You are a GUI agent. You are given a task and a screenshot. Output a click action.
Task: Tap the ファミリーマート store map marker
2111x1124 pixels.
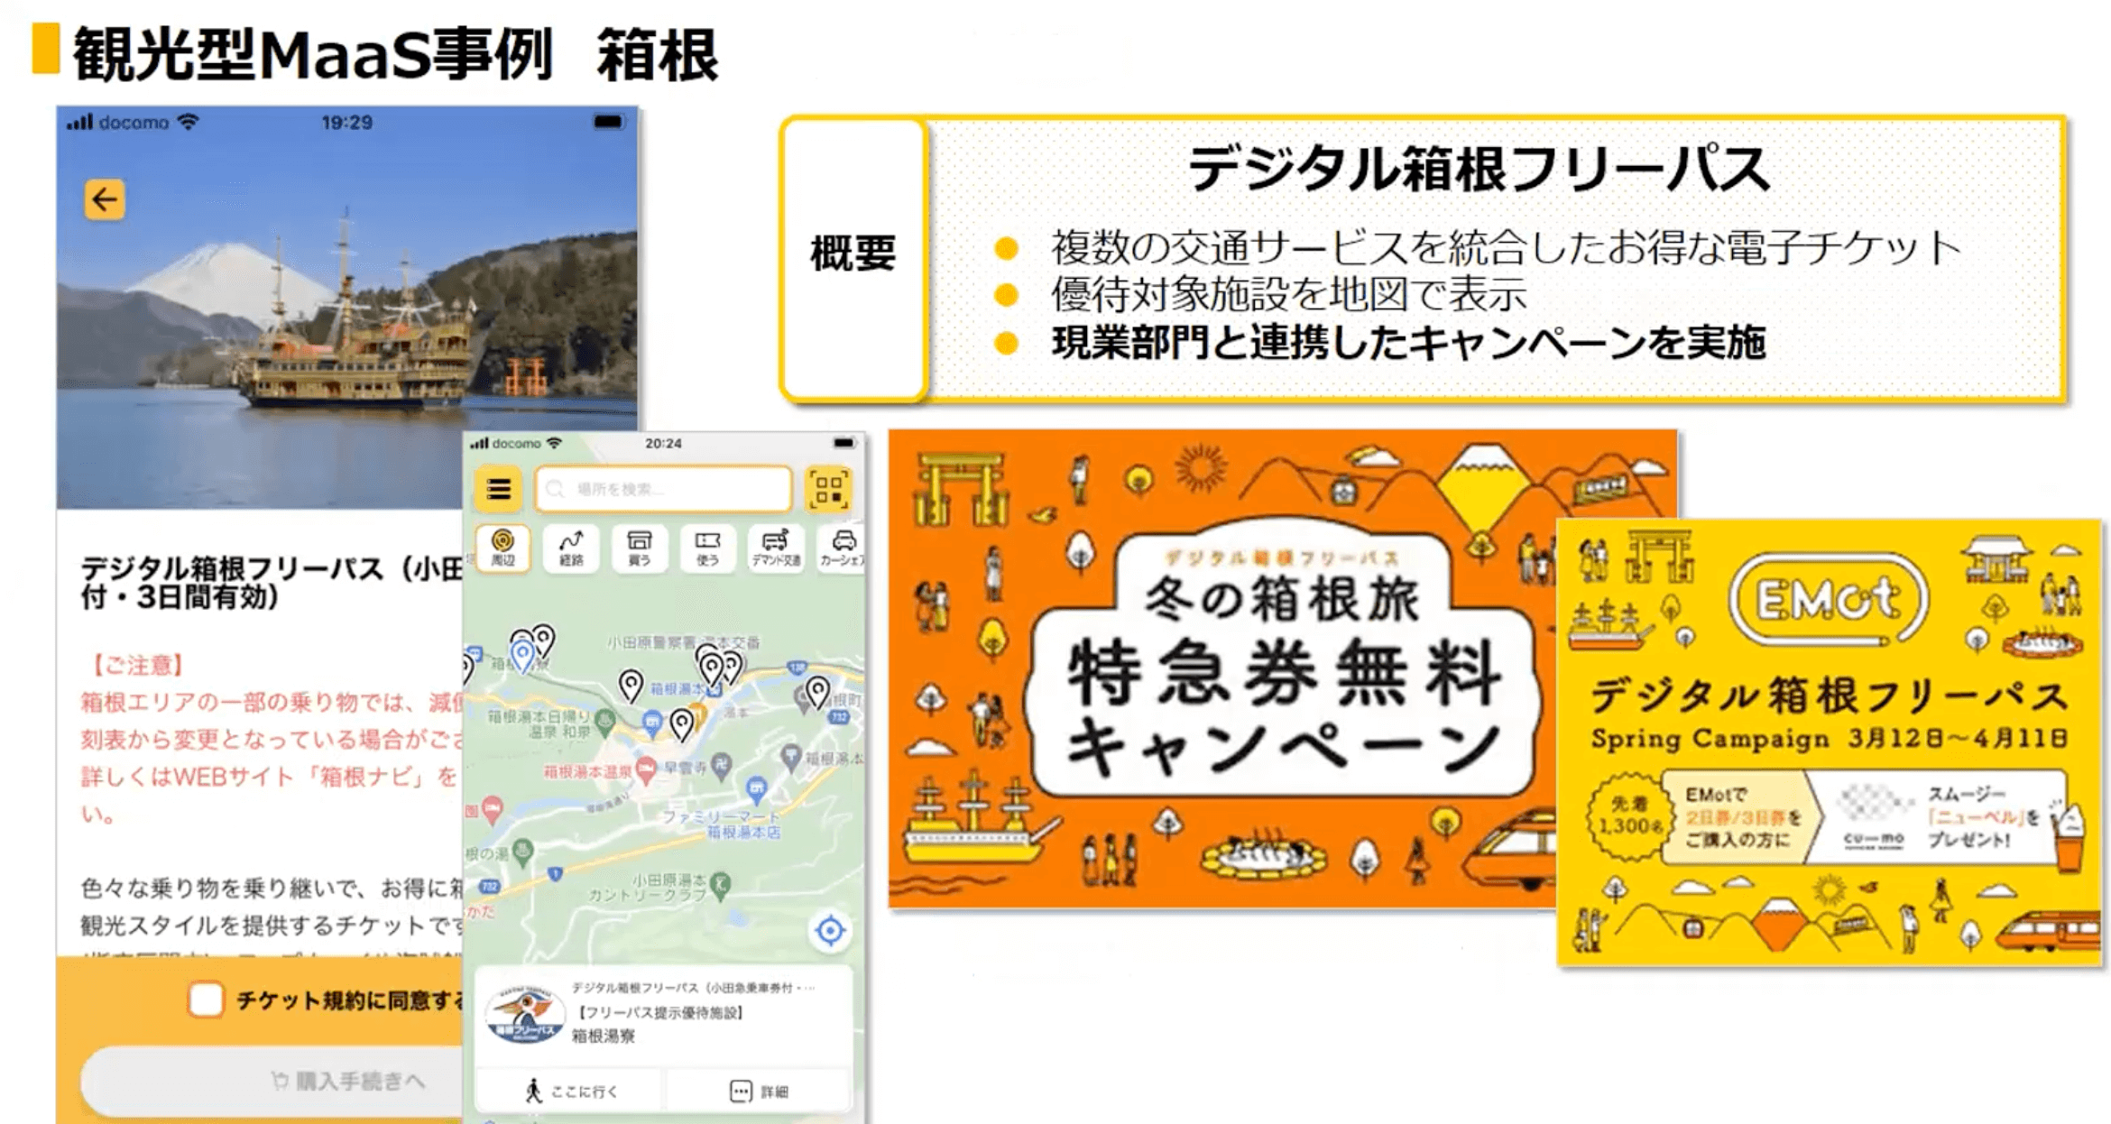pos(757,790)
